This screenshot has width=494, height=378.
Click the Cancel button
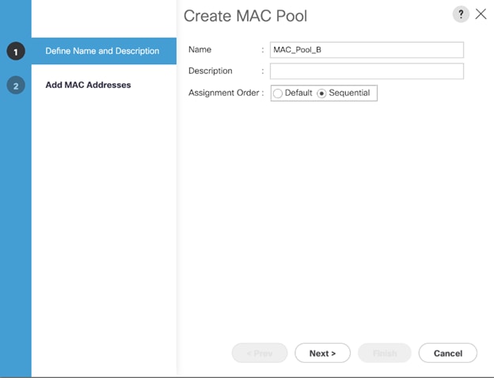pyautogui.click(x=448, y=353)
